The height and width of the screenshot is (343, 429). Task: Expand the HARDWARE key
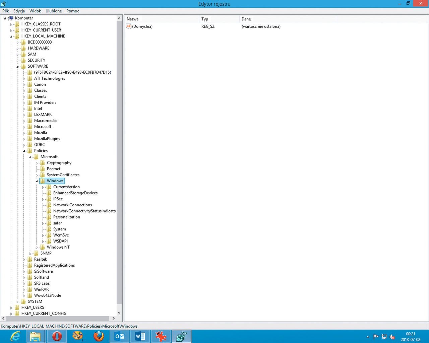pos(17,49)
